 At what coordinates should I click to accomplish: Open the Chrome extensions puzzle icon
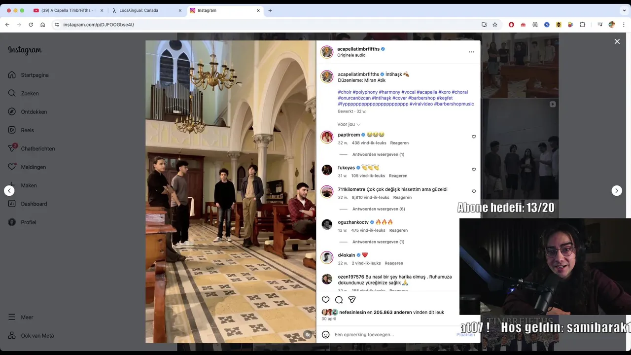click(582, 25)
